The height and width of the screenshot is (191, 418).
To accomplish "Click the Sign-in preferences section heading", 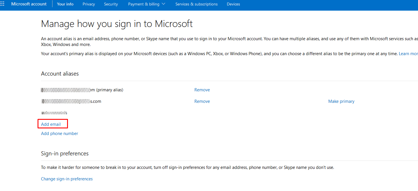I will point(65,154).
